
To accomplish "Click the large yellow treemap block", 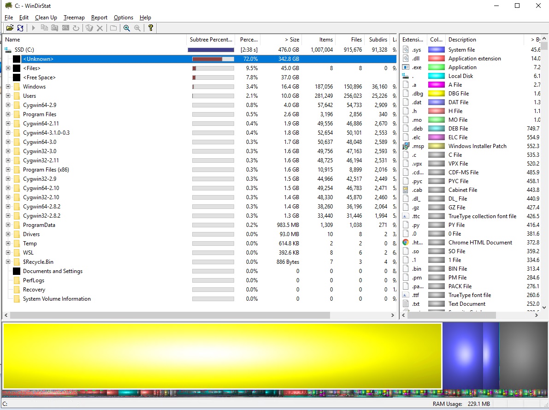I will click(222, 356).
